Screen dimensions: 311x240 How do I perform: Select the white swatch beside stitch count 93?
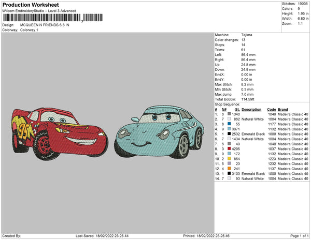coord(229,178)
